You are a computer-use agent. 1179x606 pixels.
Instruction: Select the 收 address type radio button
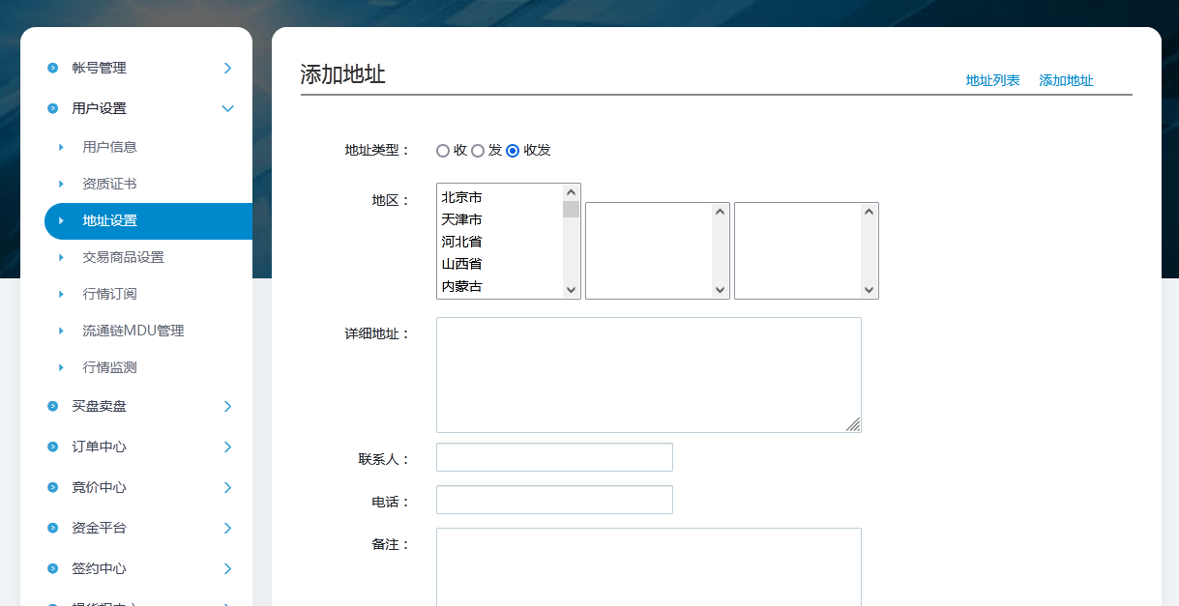coord(443,151)
